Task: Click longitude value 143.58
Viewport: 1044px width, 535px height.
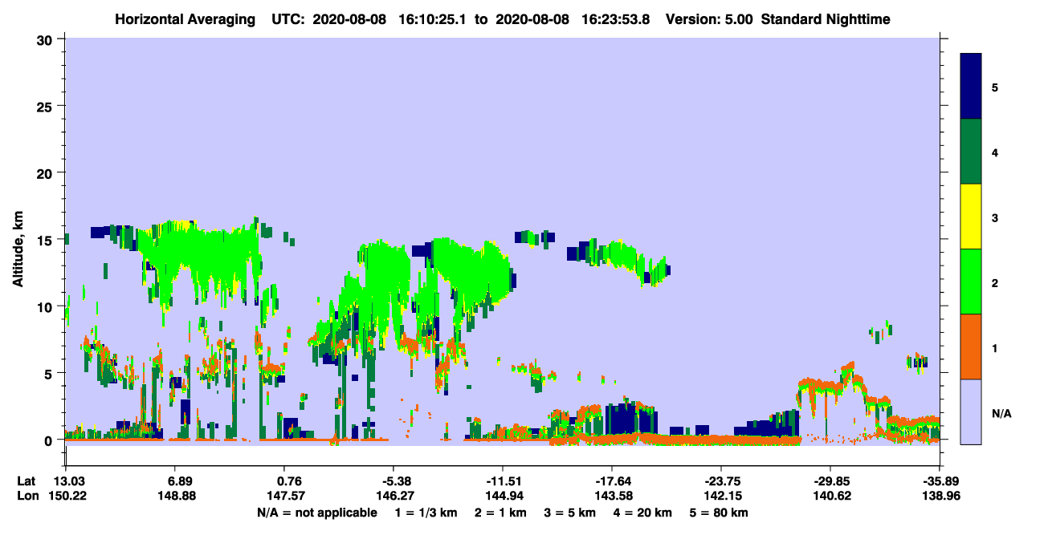Action: click(612, 496)
